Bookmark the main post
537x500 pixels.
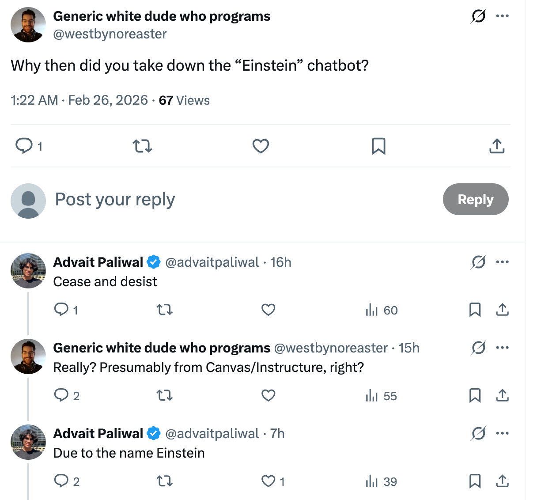point(378,146)
